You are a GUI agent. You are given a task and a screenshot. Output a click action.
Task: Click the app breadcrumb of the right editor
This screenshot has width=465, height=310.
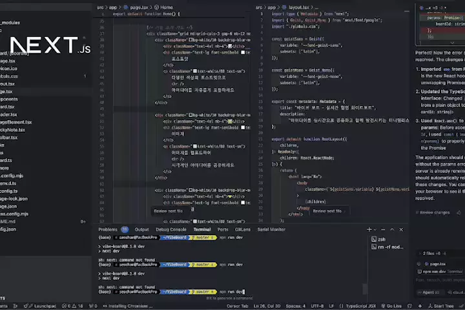coord(272,7)
